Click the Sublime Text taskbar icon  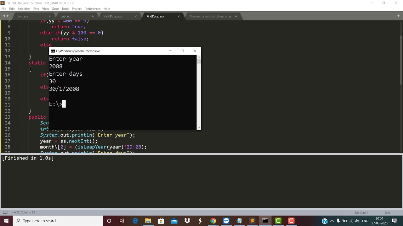(252, 221)
